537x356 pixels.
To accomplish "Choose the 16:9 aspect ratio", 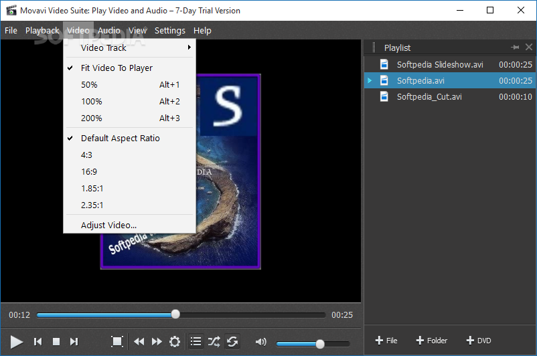I will click(x=129, y=171).
